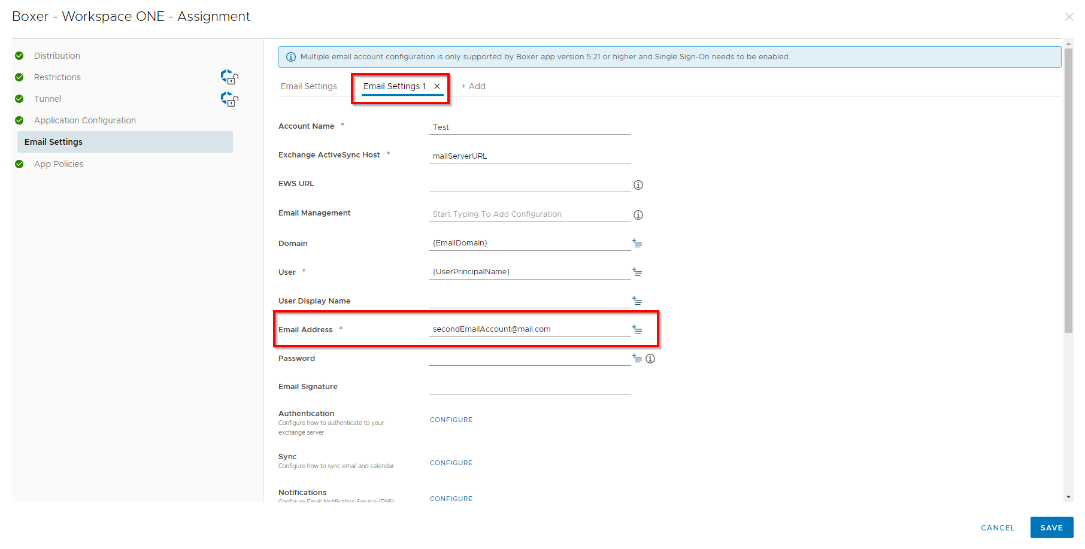This screenshot has height=549, width=1085.
Task: Open Distribution section in sidebar
Action: [x=57, y=56]
